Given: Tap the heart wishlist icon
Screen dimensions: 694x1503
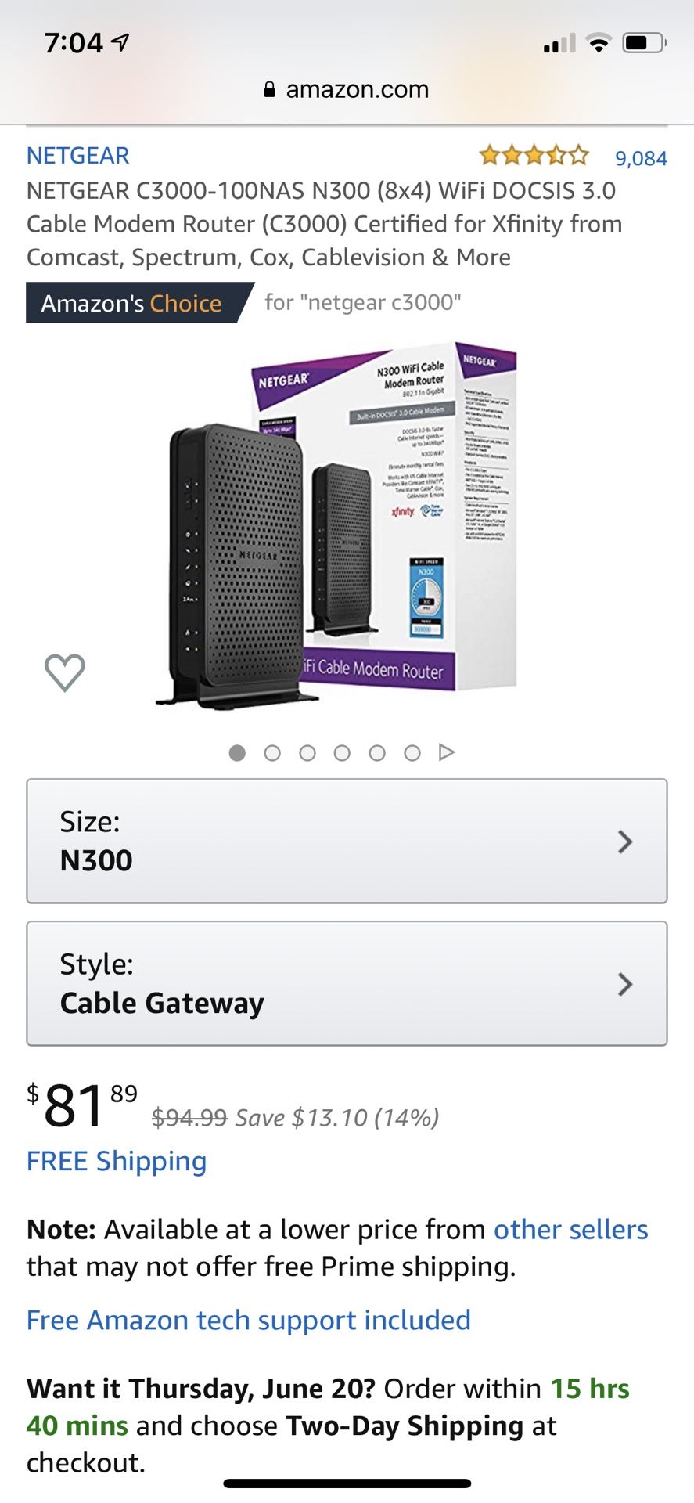Looking at the screenshot, I should [x=64, y=672].
